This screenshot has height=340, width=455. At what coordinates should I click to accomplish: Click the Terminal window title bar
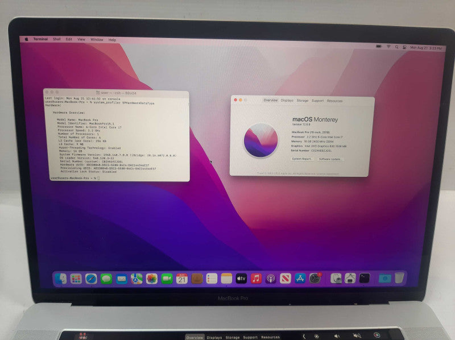116,93
